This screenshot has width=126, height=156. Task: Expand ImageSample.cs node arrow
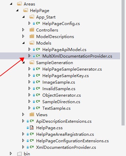29,82
